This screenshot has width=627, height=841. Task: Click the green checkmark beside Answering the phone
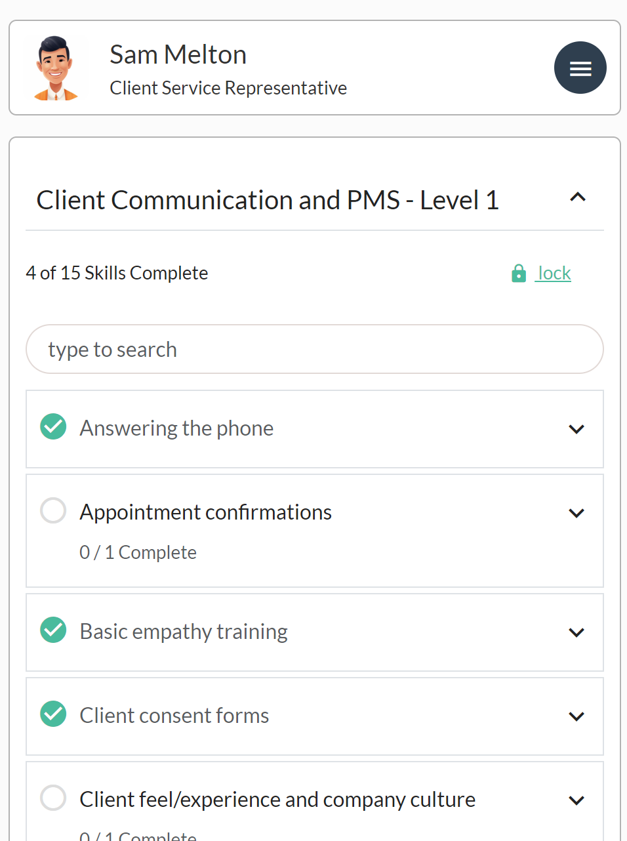(x=52, y=426)
